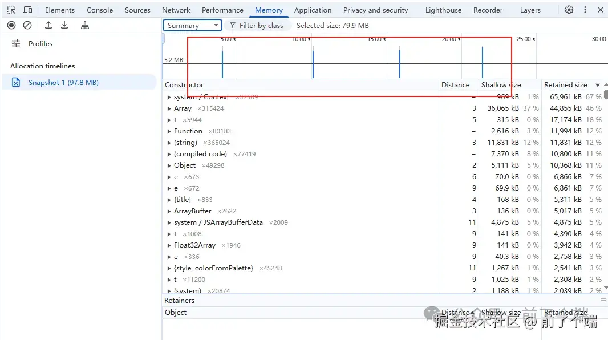Viewport: 608px width, 340px height.
Task: Save profile download icon
Action: point(64,25)
